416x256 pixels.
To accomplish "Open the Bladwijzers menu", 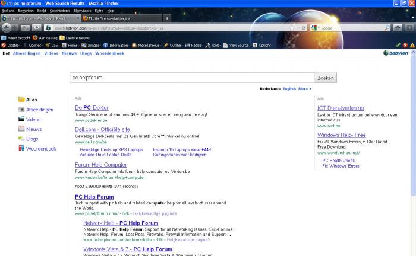I will [82, 11].
